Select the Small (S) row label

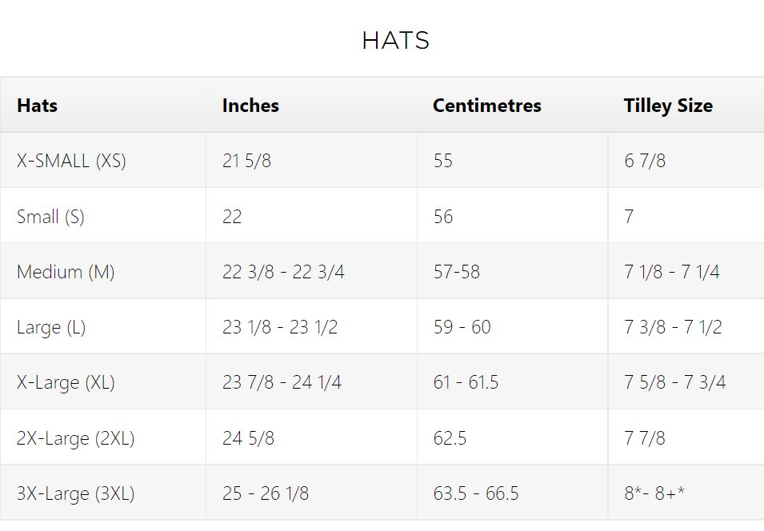click(50, 216)
